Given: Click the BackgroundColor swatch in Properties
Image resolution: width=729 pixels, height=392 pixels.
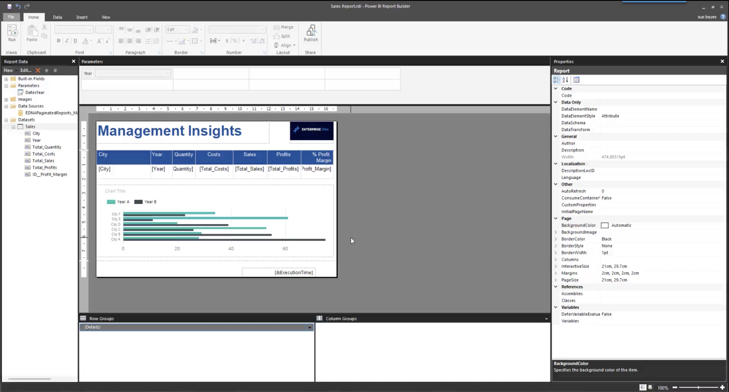Looking at the screenshot, I should 604,225.
